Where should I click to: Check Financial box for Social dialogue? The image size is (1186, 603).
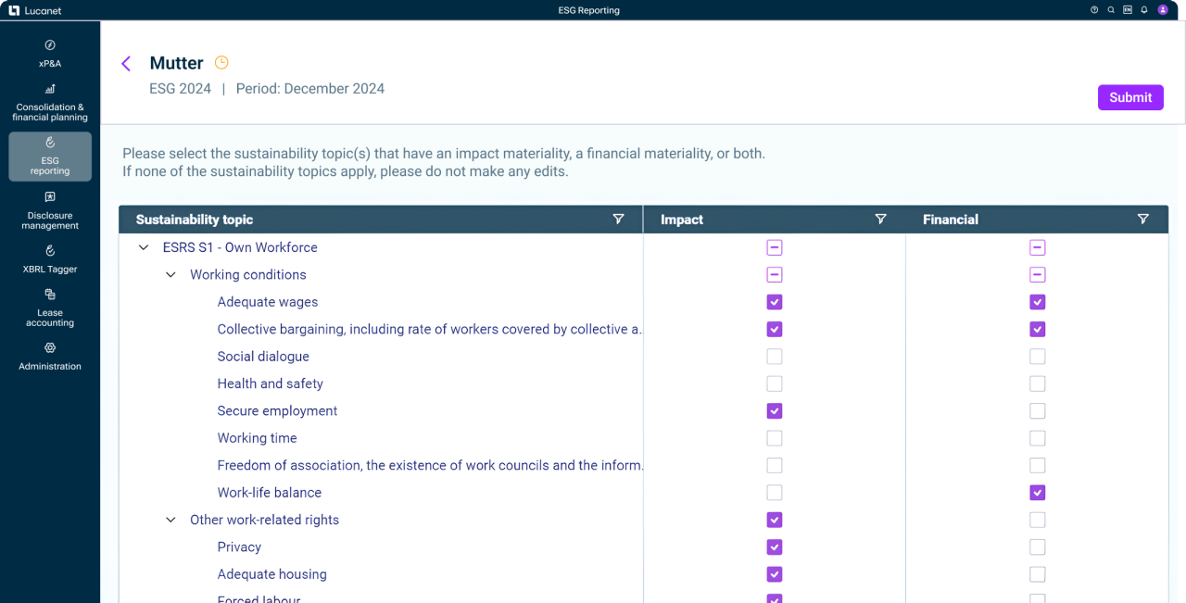tap(1038, 357)
